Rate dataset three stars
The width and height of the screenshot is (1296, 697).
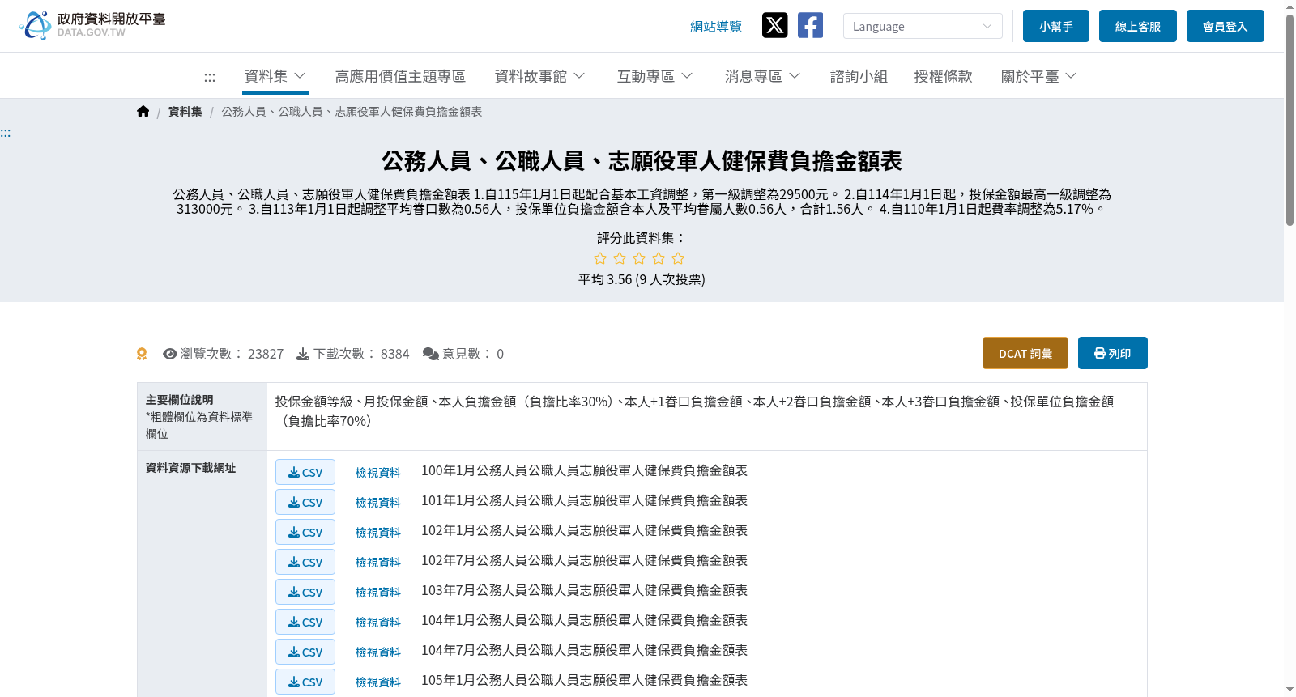pyautogui.click(x=639, y=258)
